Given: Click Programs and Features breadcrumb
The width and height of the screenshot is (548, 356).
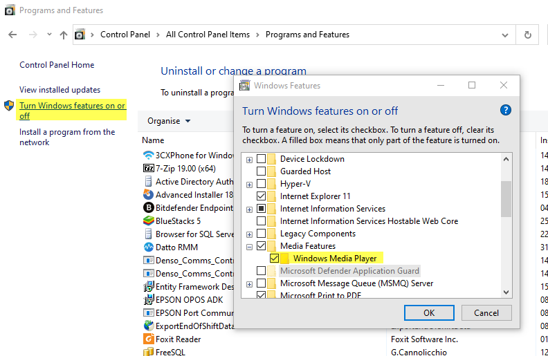Looking at the screenshot, I should pyautogui.click(x=307, y=35).
